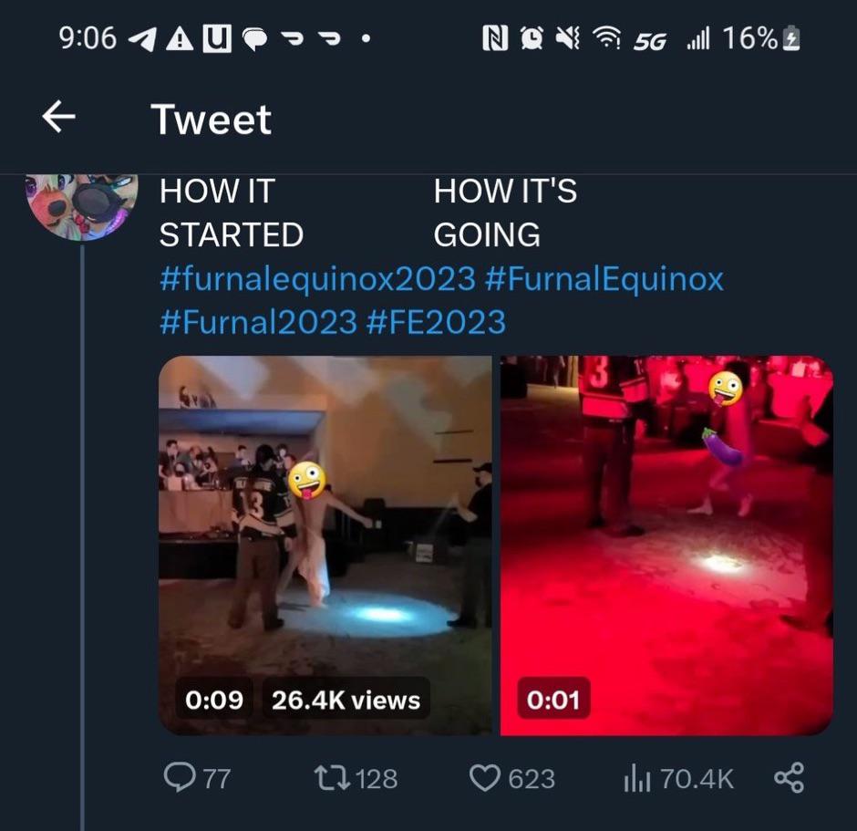The height and width of the screenshot is (831, 857).
Task: Like the tweet with the heart icon
Action: [x=485, y=777]
